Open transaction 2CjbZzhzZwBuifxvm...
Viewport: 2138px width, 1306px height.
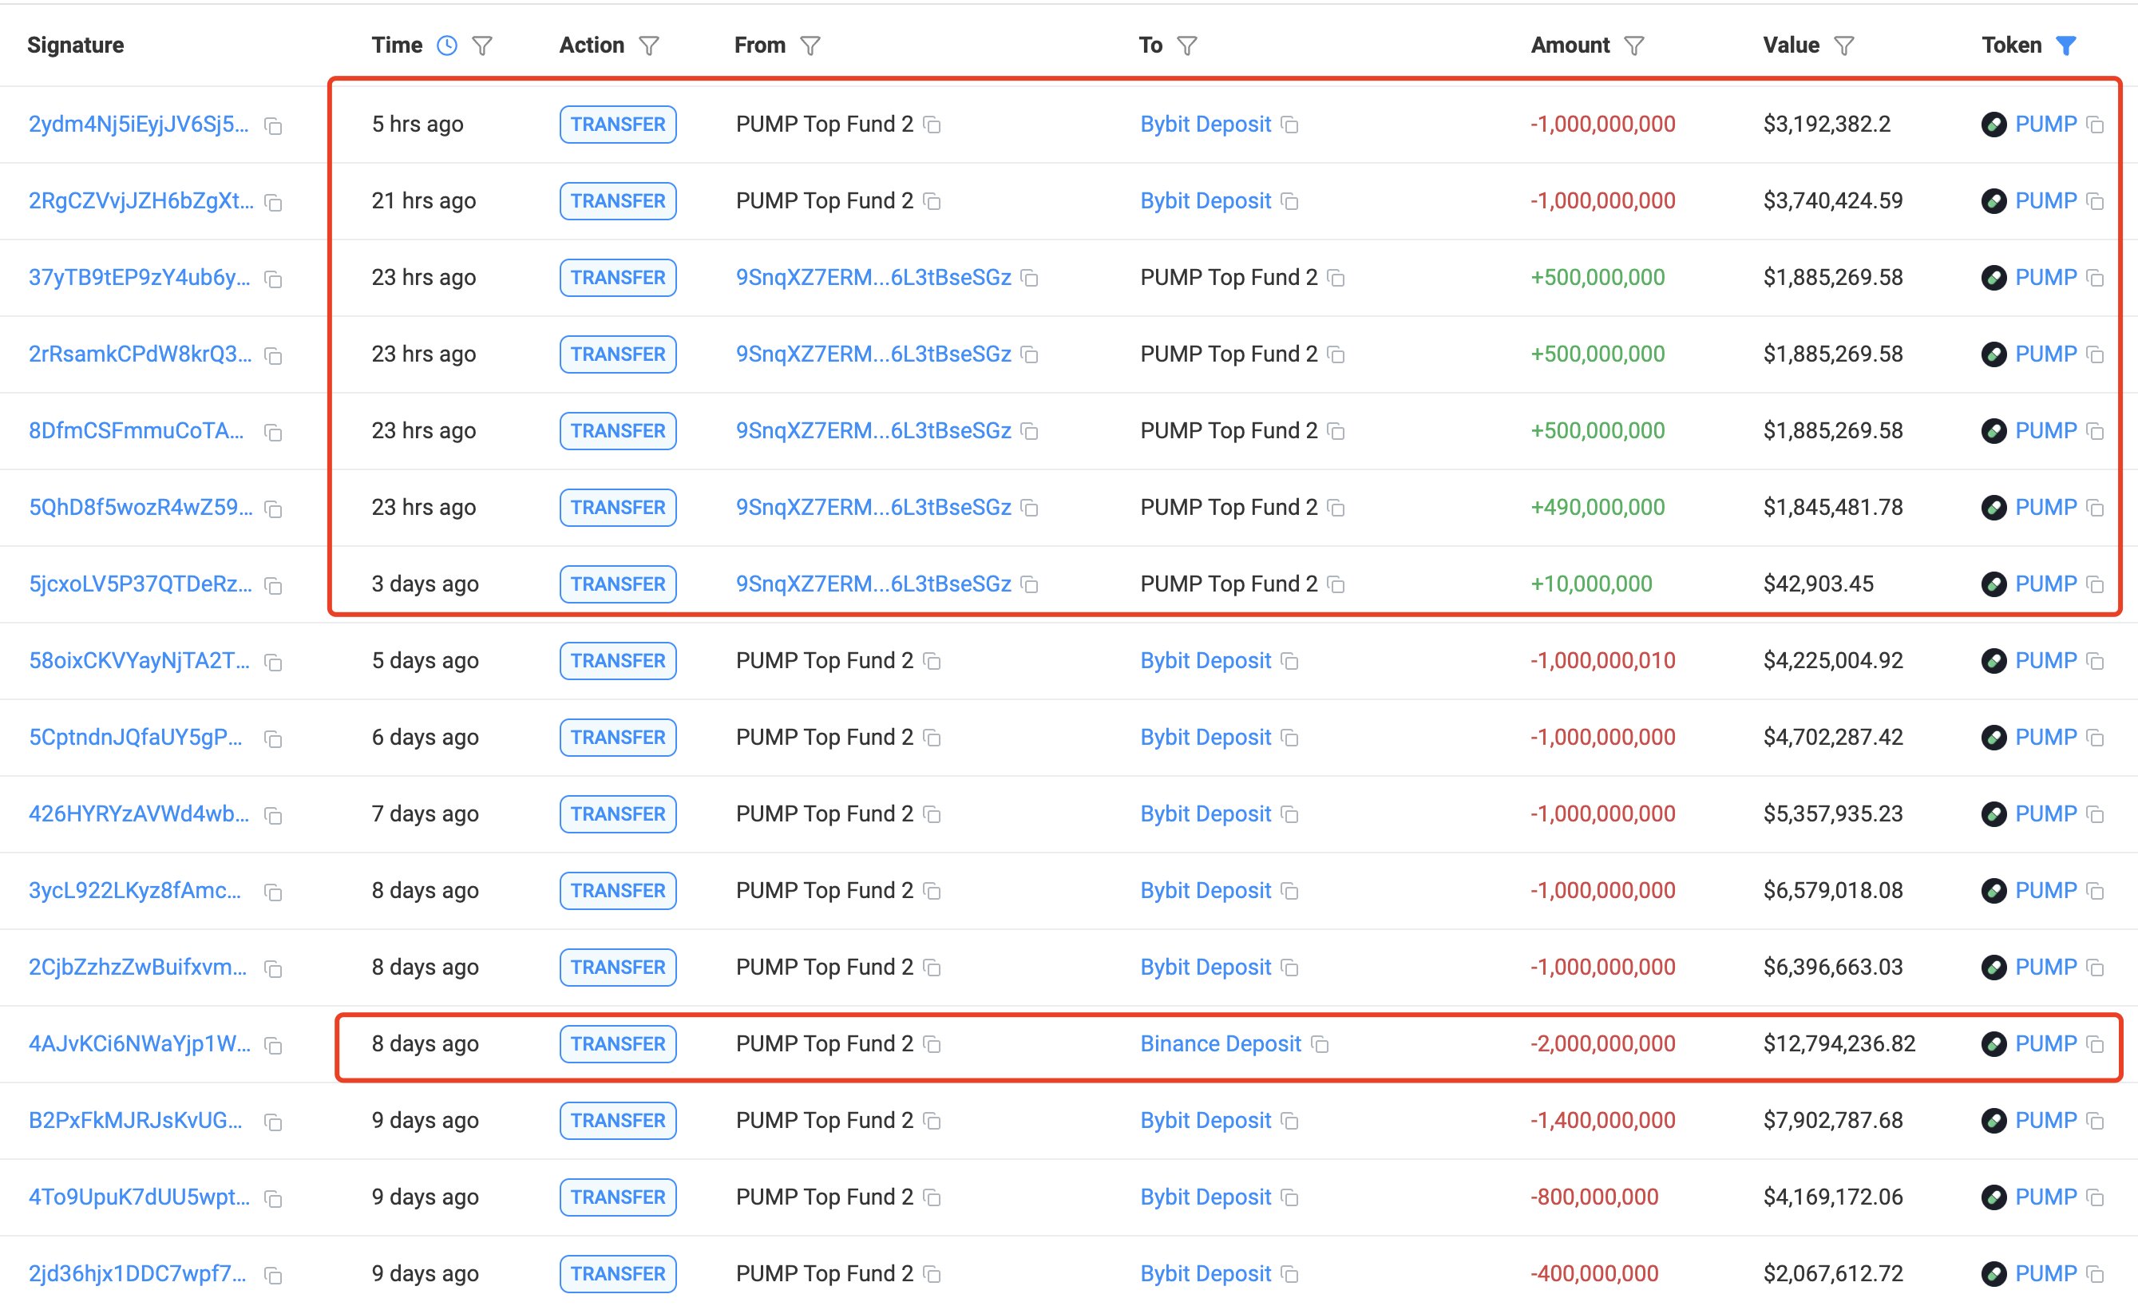click(137, 967)
